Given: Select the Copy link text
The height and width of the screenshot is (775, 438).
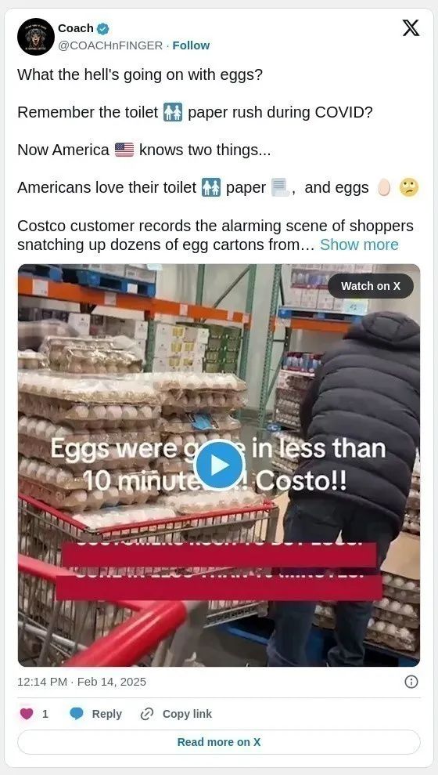Looking at the screenshot, I should pyautogui.click(x=187, y=714).
